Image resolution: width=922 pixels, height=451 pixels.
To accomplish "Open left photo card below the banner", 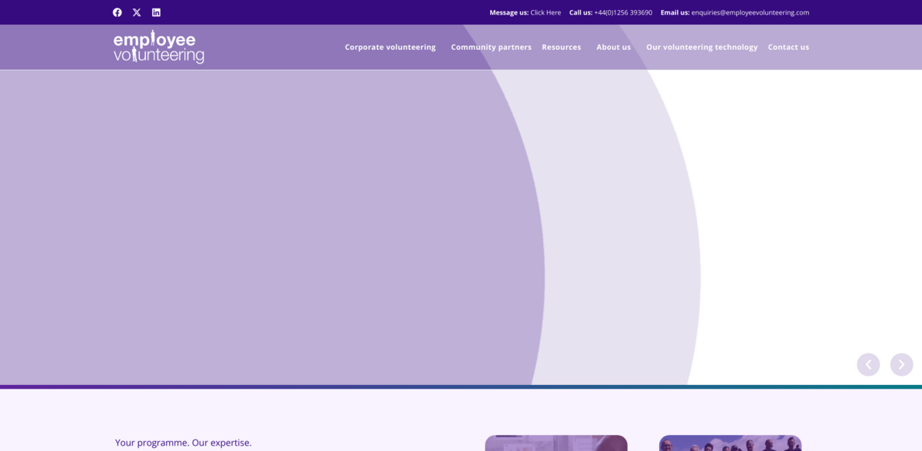I will coord(556,443).
